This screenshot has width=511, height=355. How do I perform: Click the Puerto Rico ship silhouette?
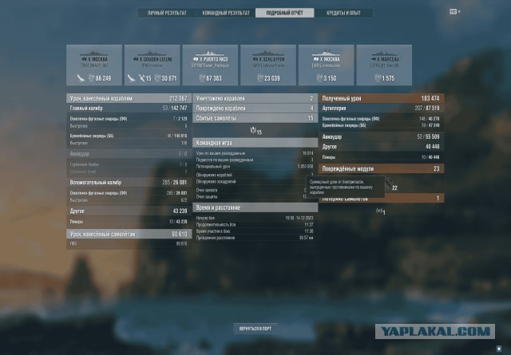pyautogui.click(x=210, y=53)
